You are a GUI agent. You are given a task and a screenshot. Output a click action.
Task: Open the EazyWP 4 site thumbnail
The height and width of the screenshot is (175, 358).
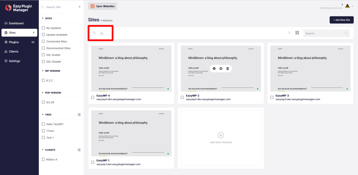pos(131,69)
